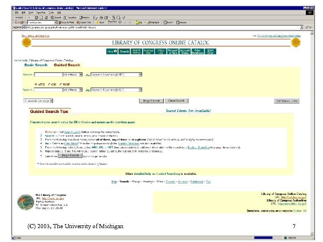Click the Start Over catalog button

point(210,51)
